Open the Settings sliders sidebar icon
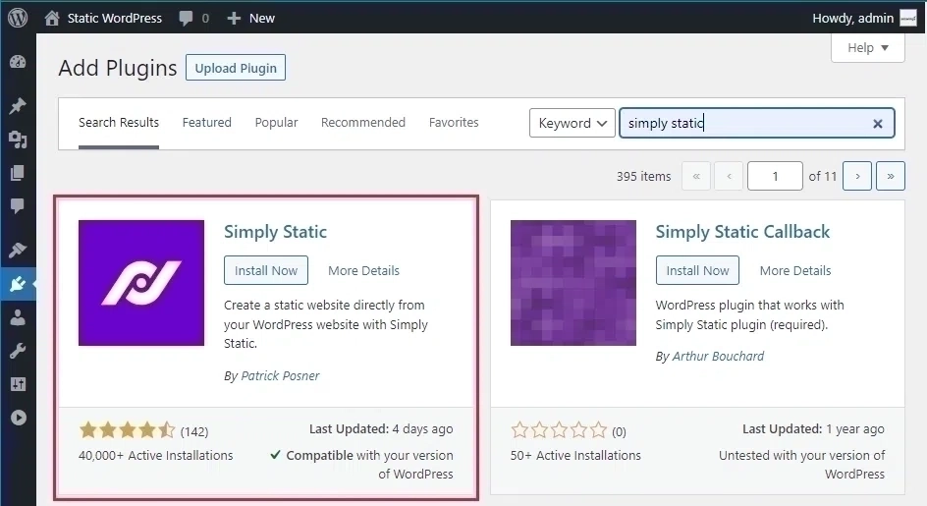Screen dimensions: 927x506 pos(18,384)
